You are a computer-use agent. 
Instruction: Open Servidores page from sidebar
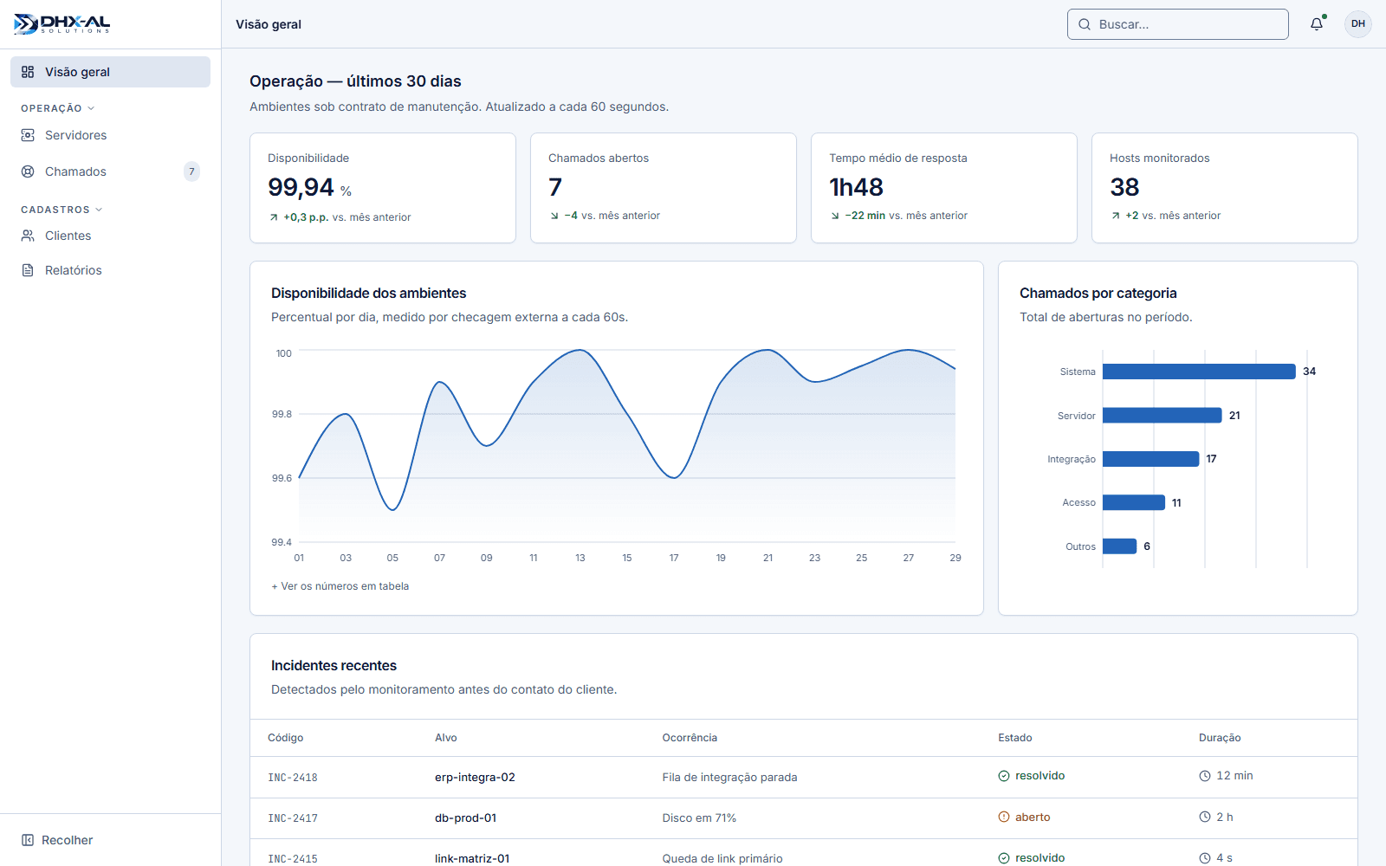(110, 135)
